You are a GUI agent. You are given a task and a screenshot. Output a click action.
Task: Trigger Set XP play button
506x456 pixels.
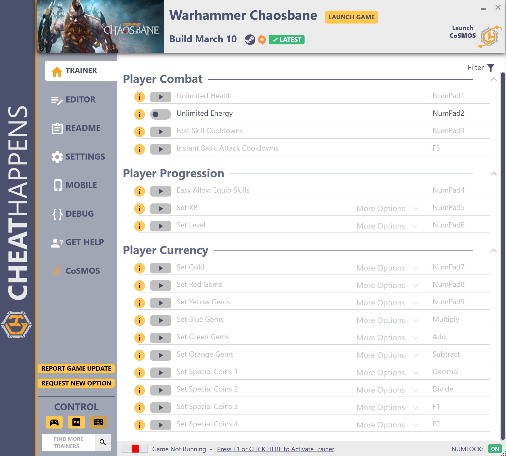(x=161, y=209)
